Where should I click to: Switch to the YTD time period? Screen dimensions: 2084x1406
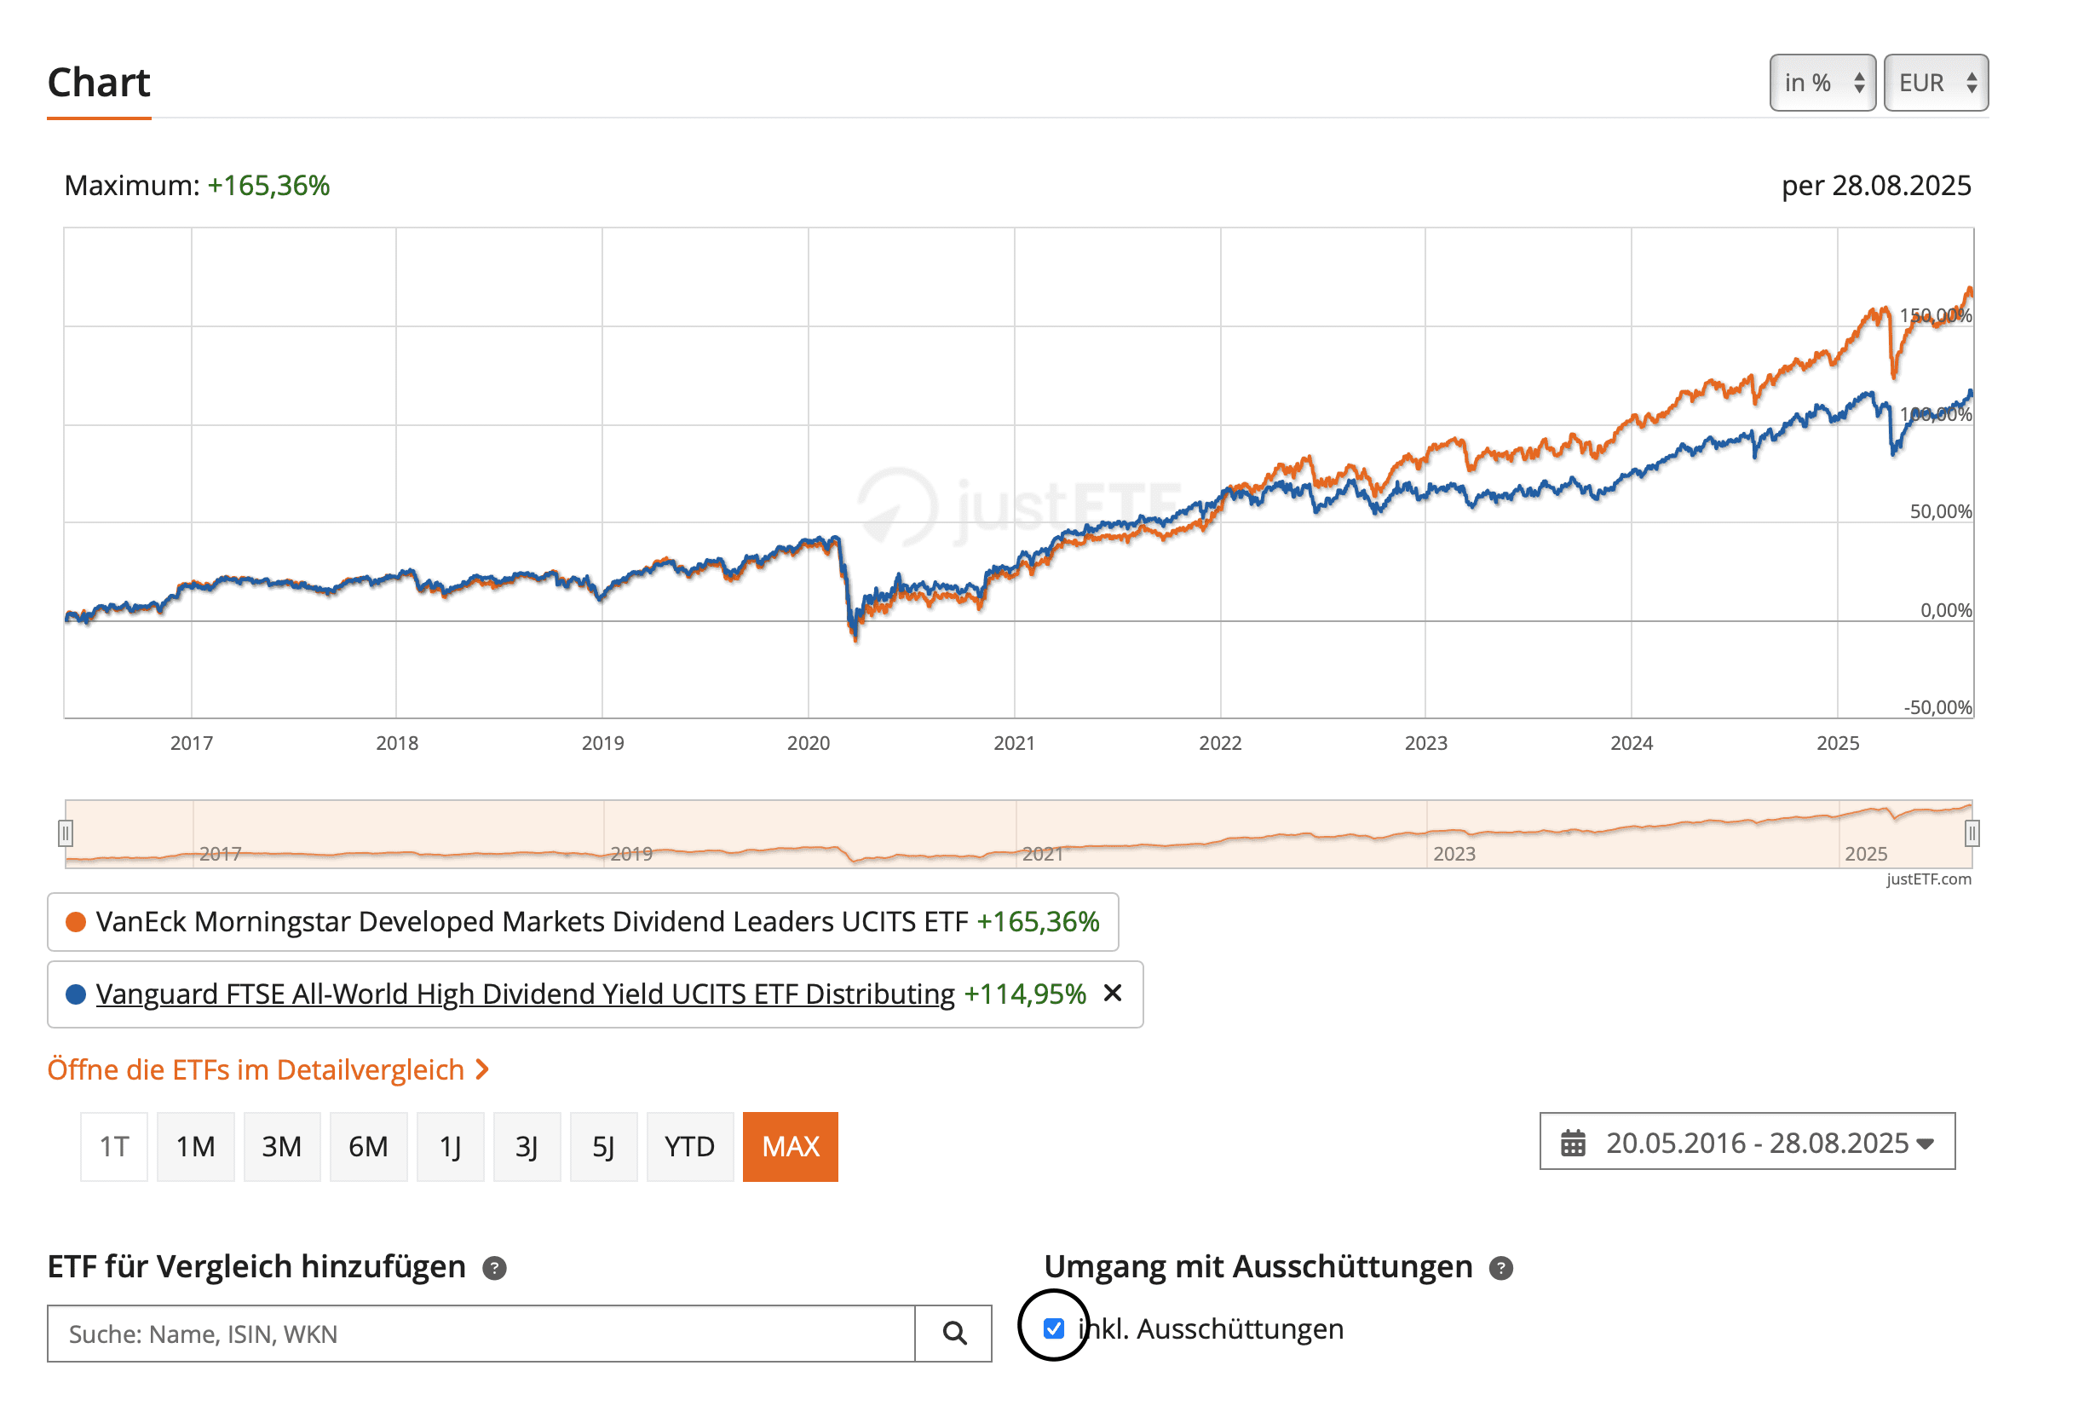[x=689, y=1146]
